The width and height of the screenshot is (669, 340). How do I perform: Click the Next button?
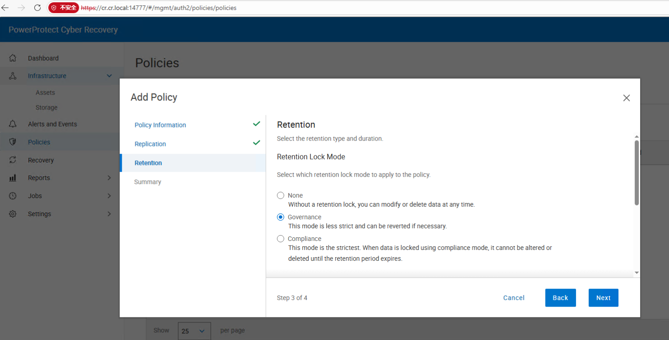(x=603, y=298)
